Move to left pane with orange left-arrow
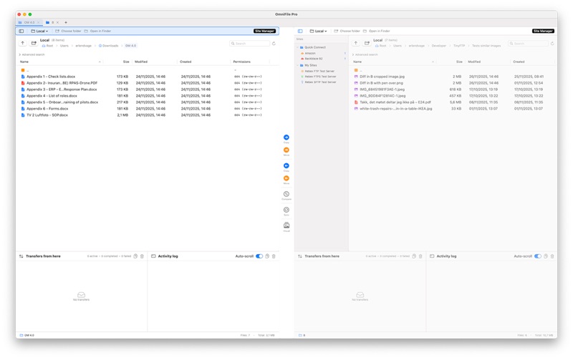 286,178
